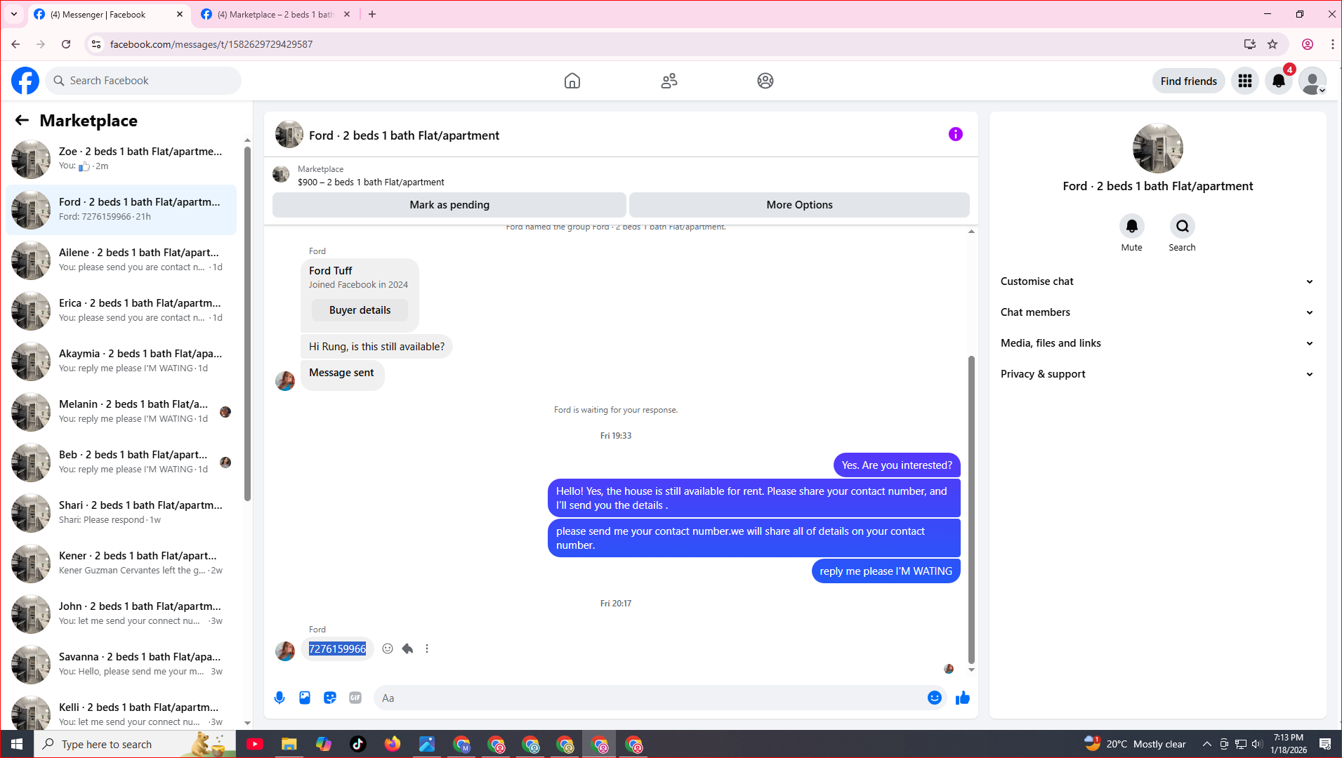This screenshot has height=758, width=1342.
Task: Open YouTube from the taskbar
Action: point(255,744)
